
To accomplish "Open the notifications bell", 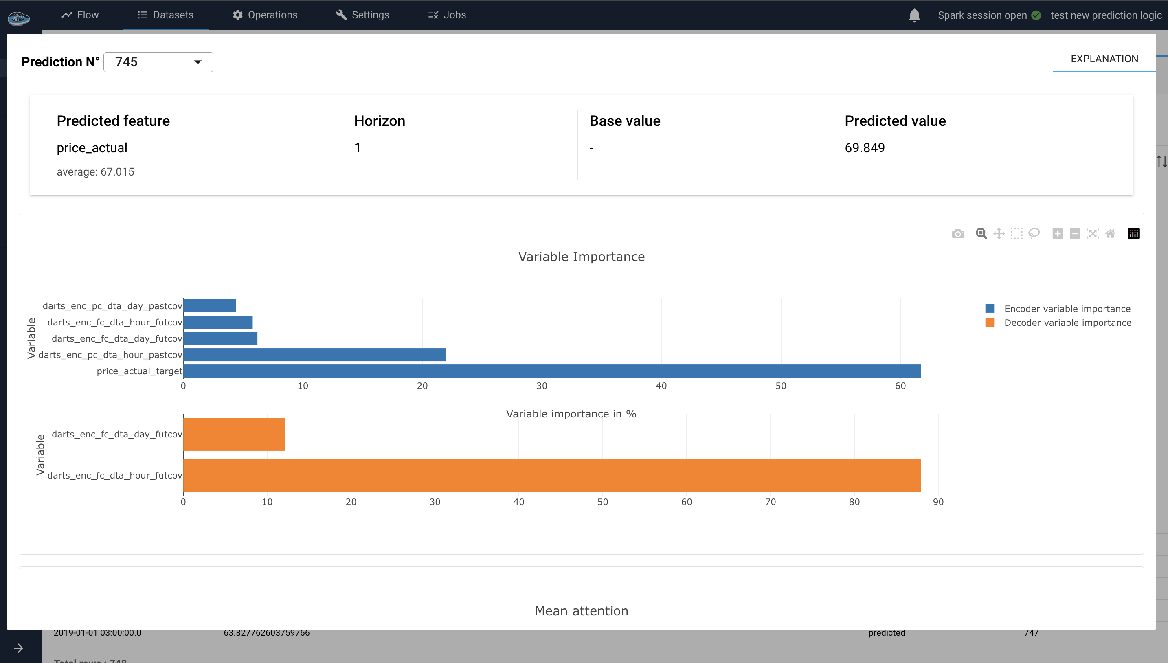I will pos(914,15).
